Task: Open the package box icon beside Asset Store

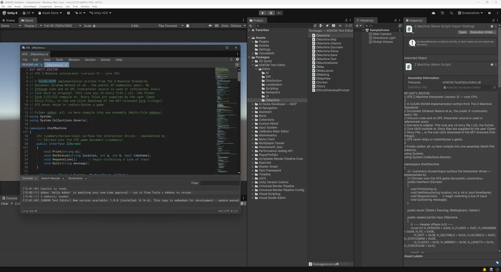Action: click(x=68, y=13)
